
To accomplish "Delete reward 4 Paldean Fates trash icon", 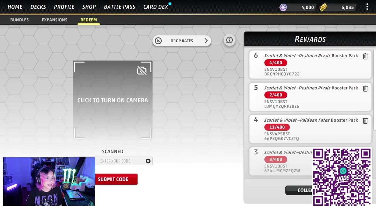I will click(365, 121).
